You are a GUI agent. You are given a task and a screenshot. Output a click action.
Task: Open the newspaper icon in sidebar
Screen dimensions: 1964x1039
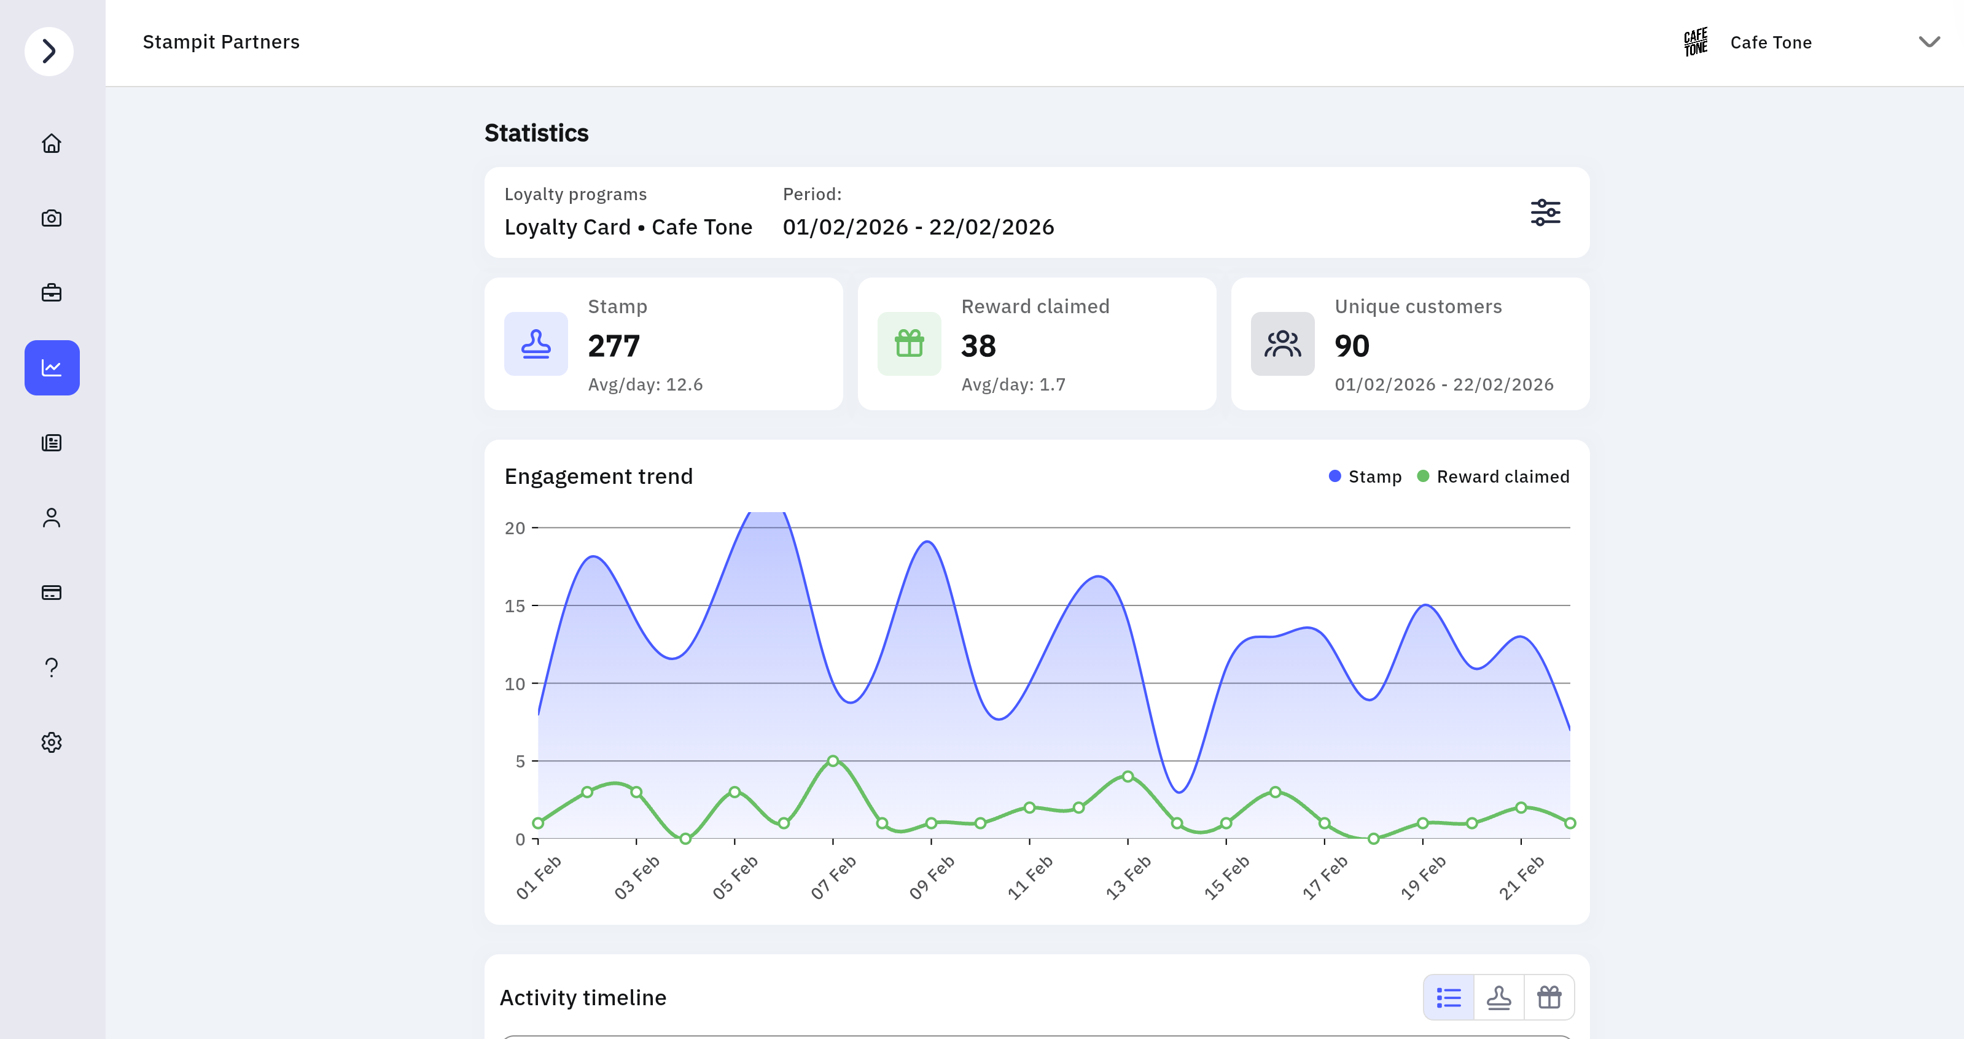(x=51, y=442)
